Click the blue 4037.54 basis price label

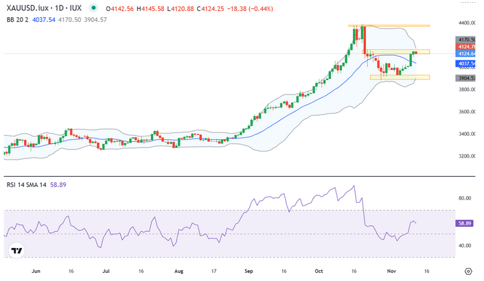[x=465, y=63]
